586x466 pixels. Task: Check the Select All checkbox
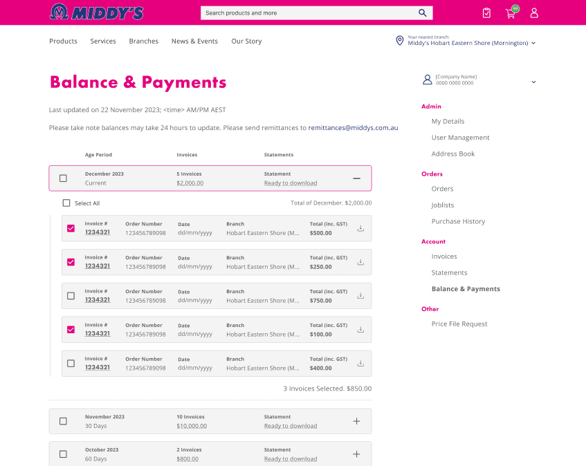tap(66, 203)
